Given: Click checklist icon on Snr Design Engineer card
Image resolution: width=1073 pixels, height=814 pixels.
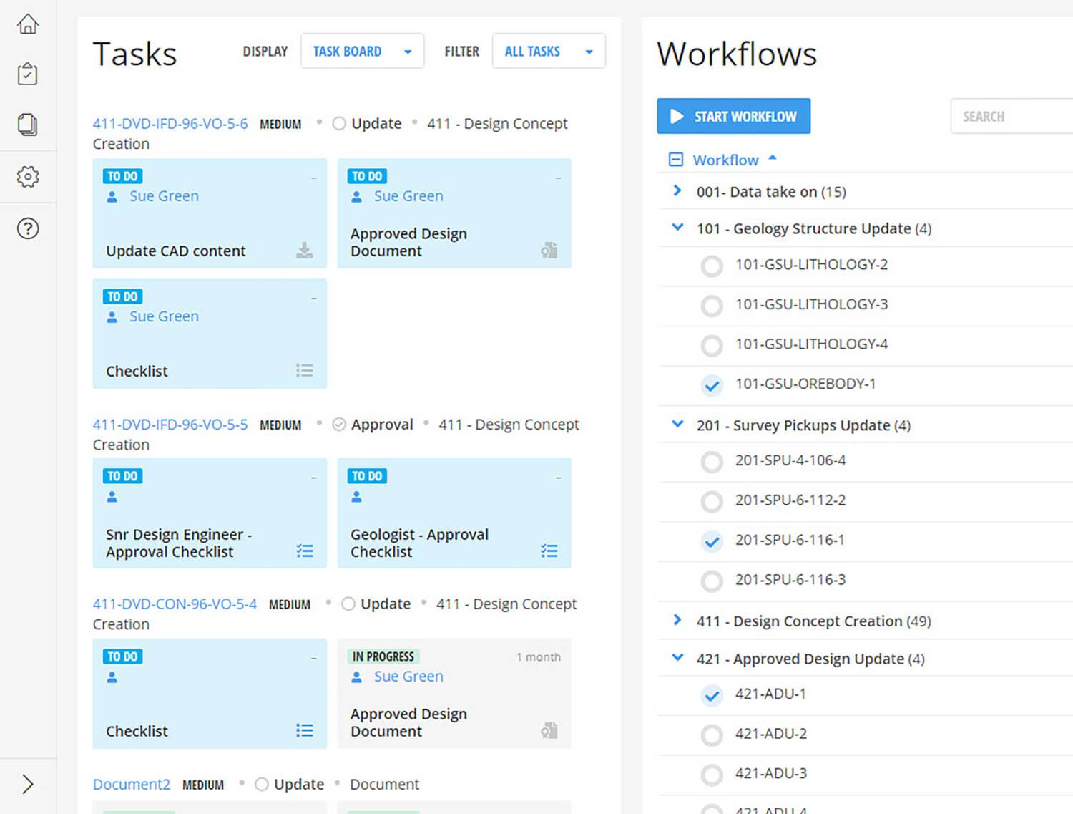Looking at the screenshot, I should click(305, 551).
